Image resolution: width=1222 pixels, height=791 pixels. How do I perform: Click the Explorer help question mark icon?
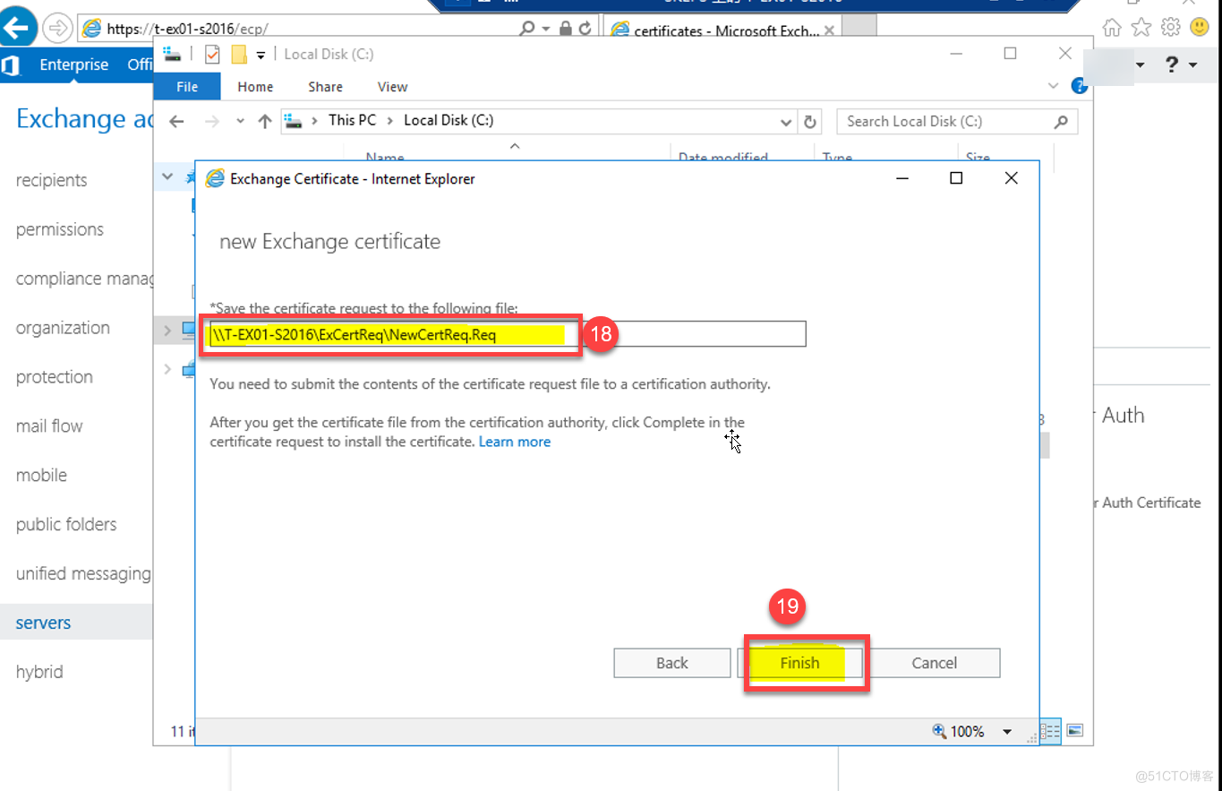(1080, 86)
